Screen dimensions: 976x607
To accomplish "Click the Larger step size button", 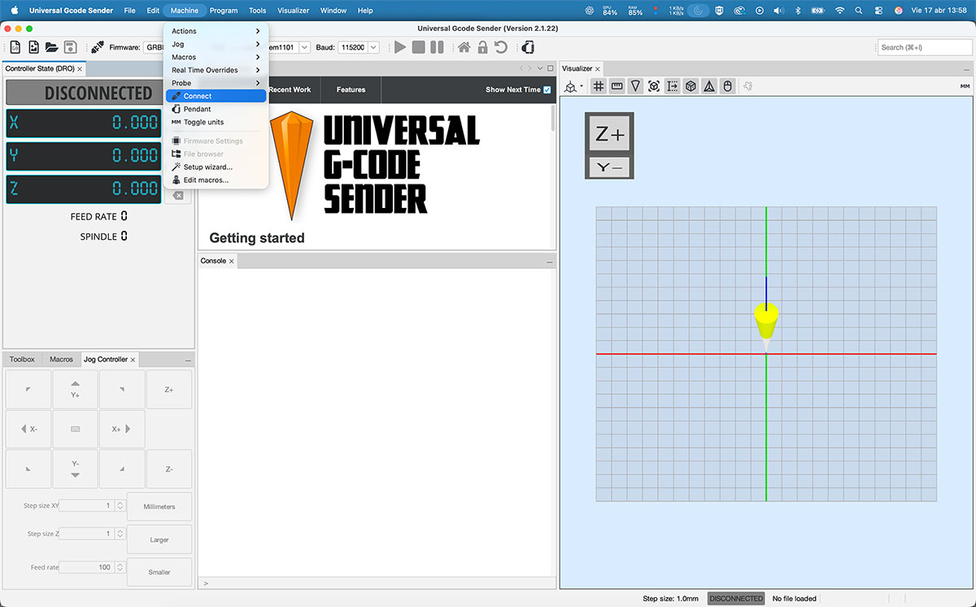I will [159, 540].
